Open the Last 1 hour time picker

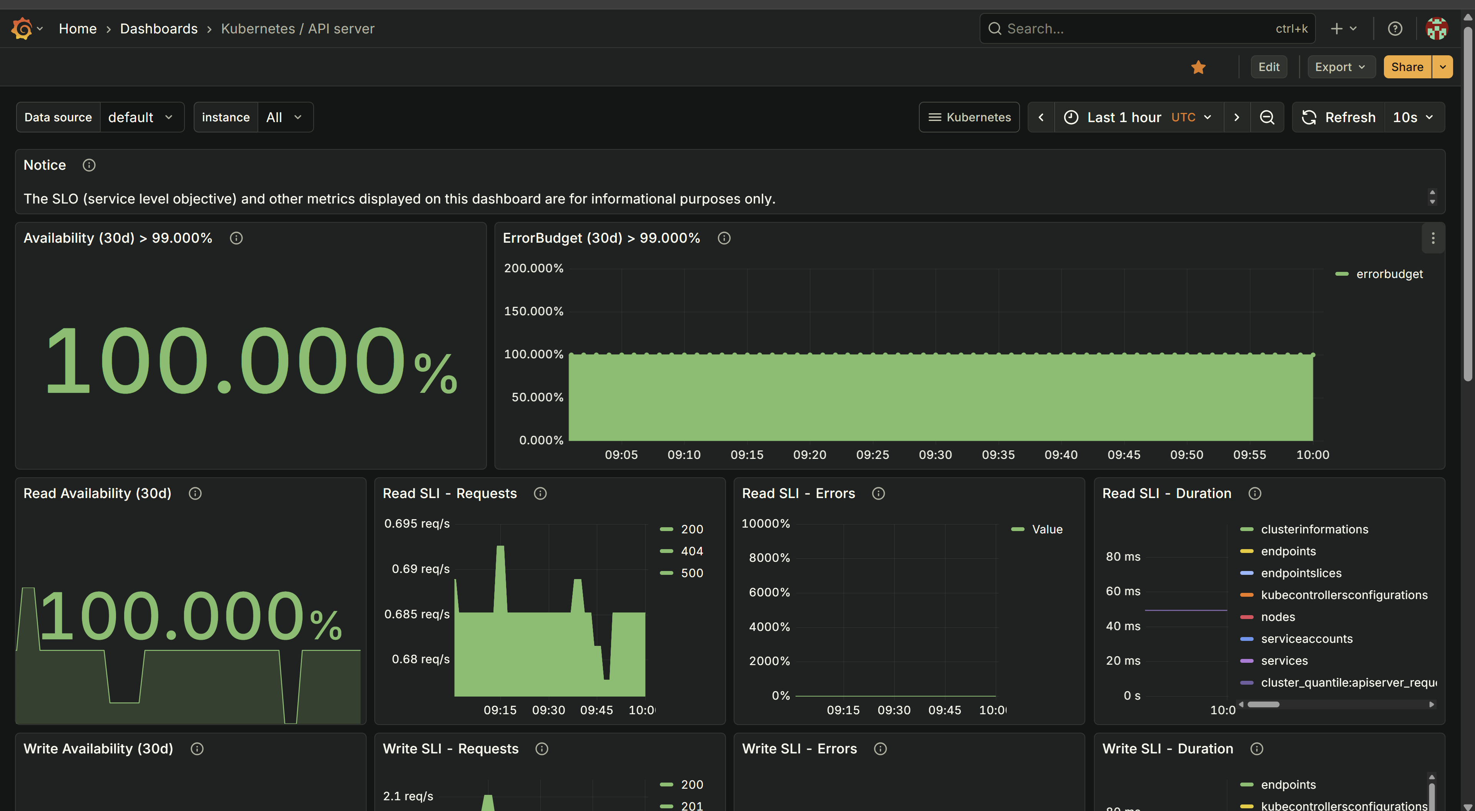click(1138, 117)
